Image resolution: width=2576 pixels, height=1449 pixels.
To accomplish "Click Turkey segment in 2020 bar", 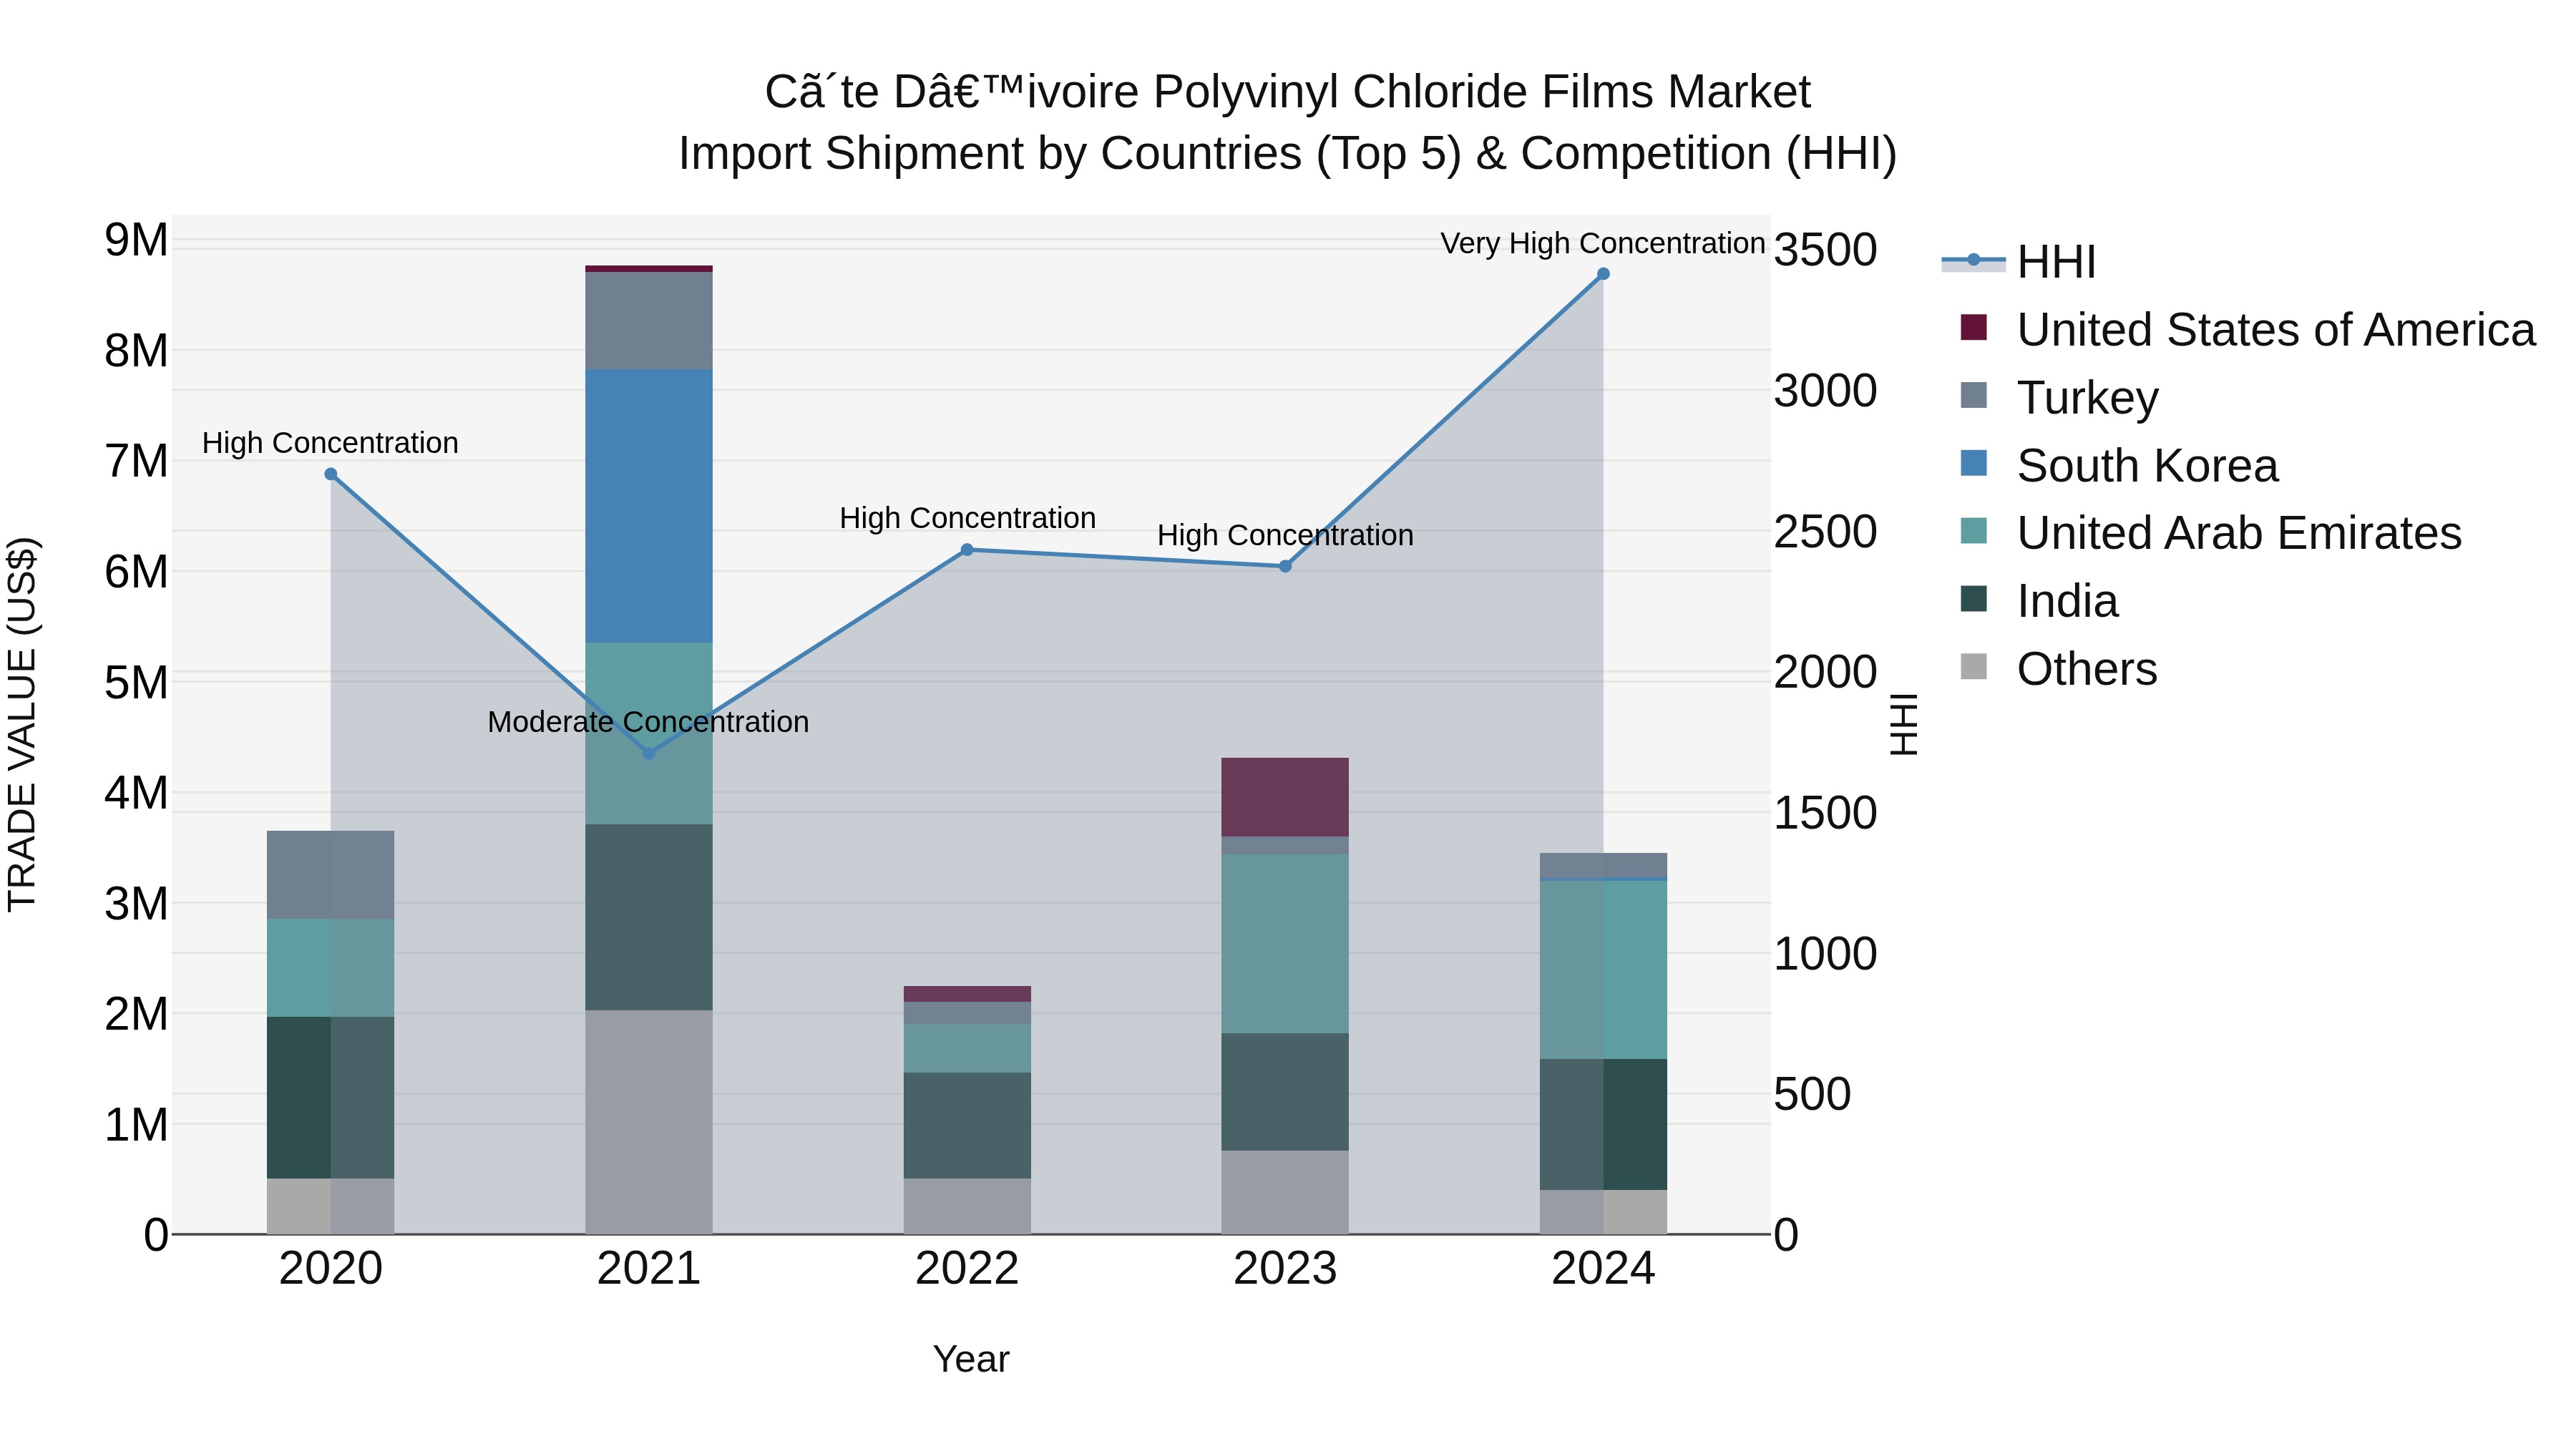I will [x=331, y=875].
